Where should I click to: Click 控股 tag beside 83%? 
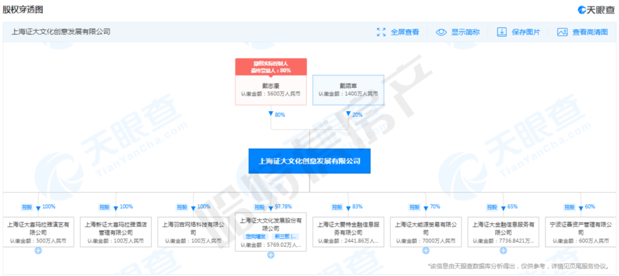[337, 207]
